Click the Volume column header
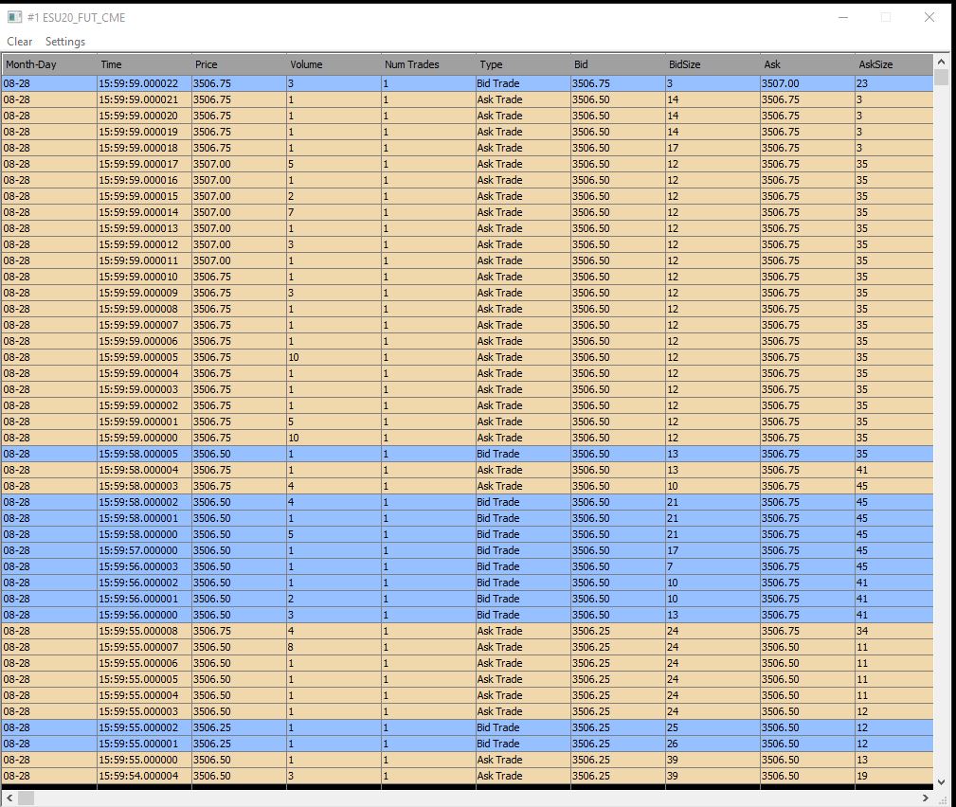The image size is (956, 807). pos(334,64)
